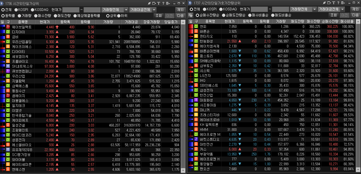The image size is (361, 174).
Task: Click 제외 button in window 1737
Action: tap(355, 9)
